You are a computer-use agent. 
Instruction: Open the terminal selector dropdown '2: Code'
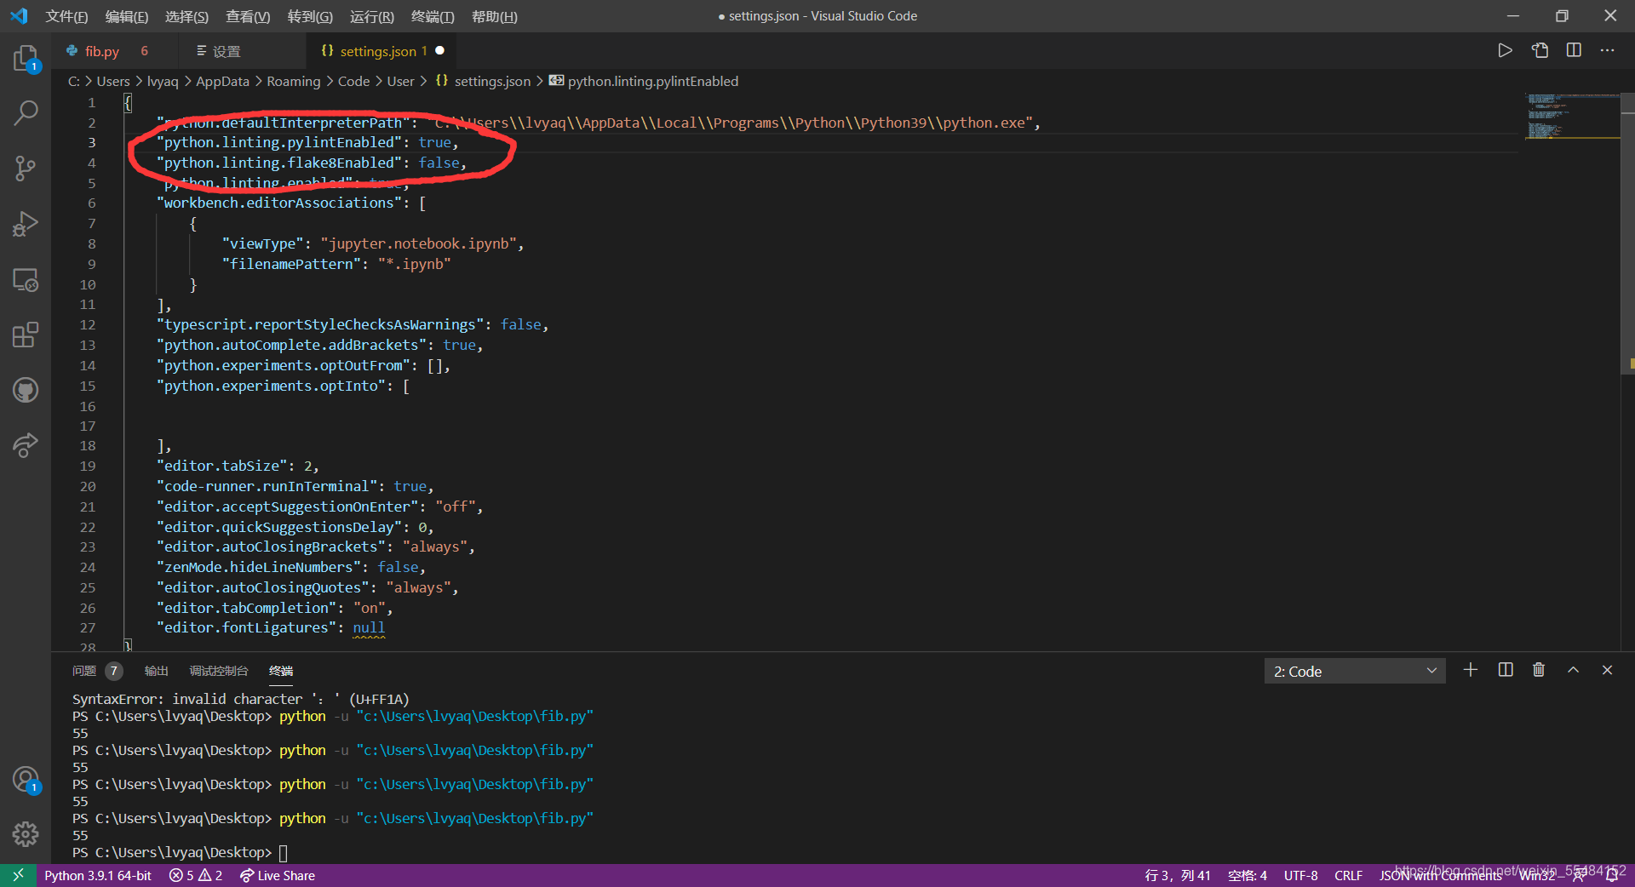click(1354, 671)
